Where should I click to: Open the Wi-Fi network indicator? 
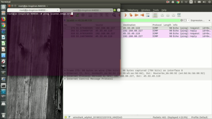(186, 2)
